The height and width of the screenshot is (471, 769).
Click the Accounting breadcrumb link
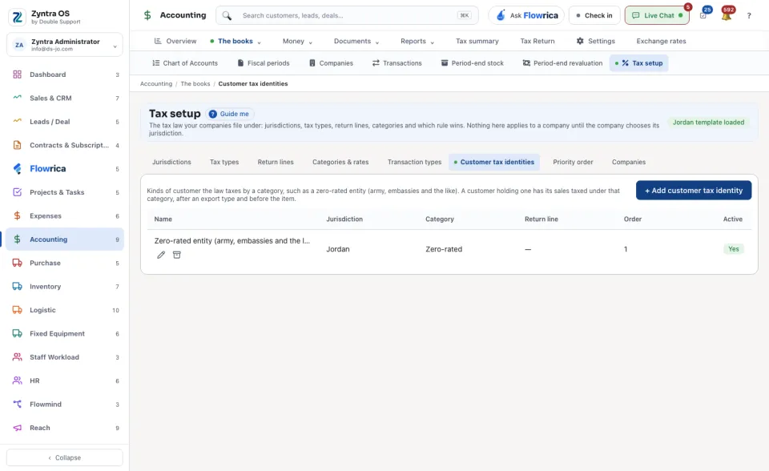pyautogui.click(x=156, y=84)
